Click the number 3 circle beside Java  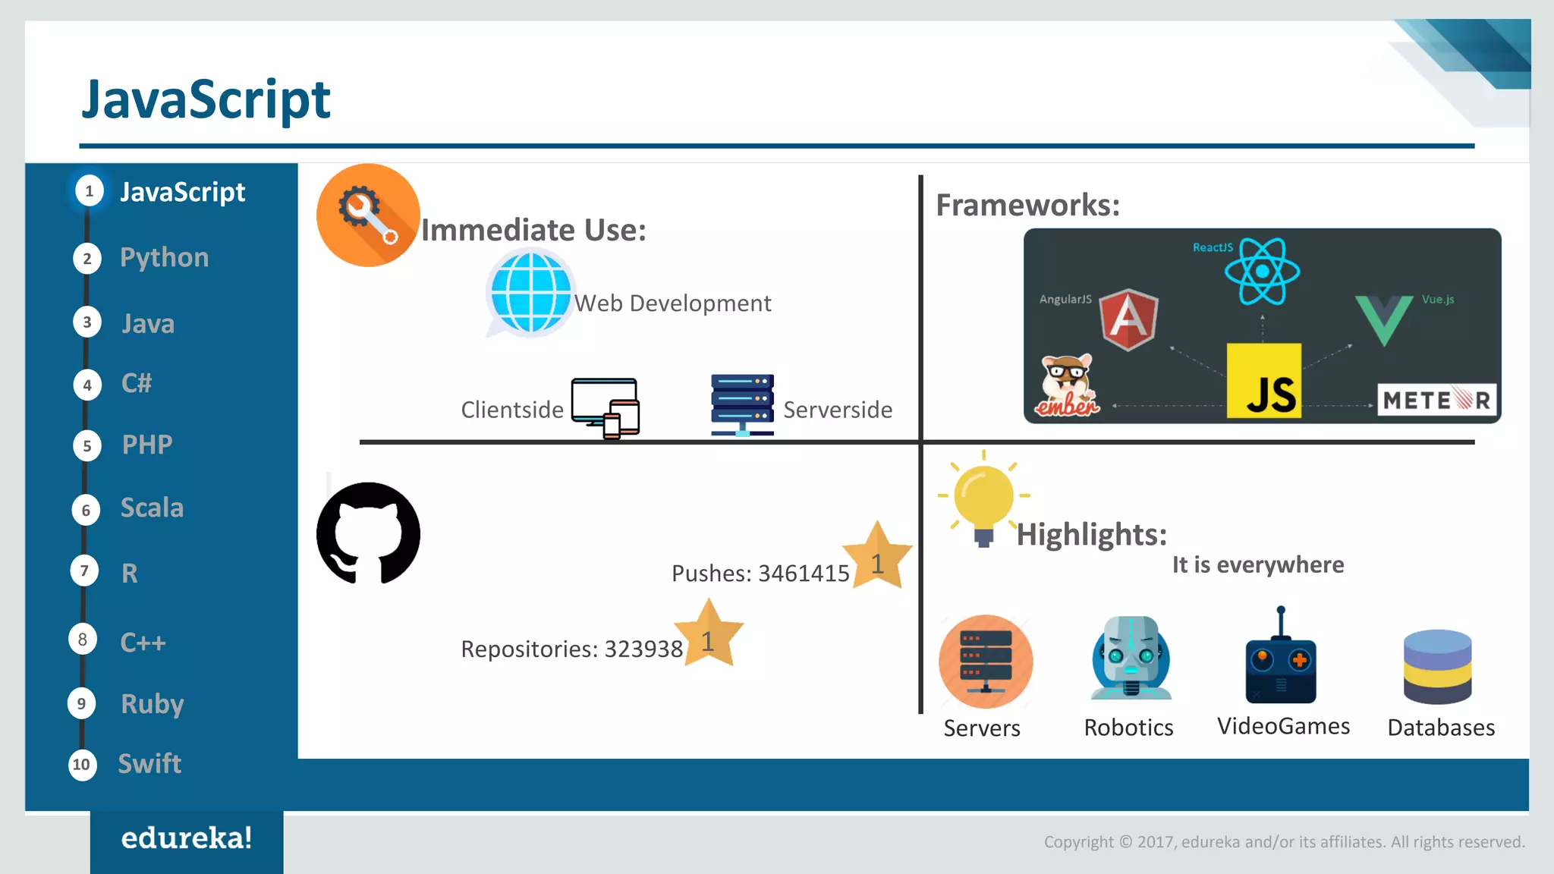[87, 322]
